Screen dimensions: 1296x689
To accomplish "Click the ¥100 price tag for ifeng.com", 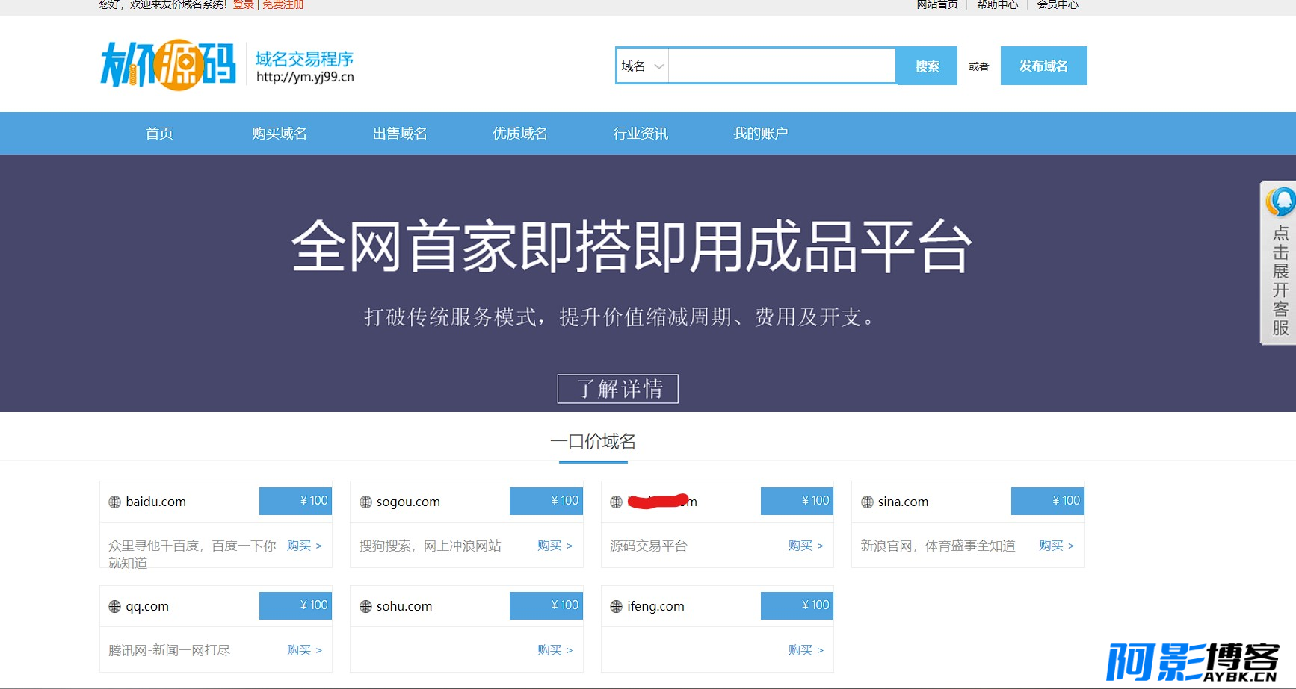I will click(797, 605).
